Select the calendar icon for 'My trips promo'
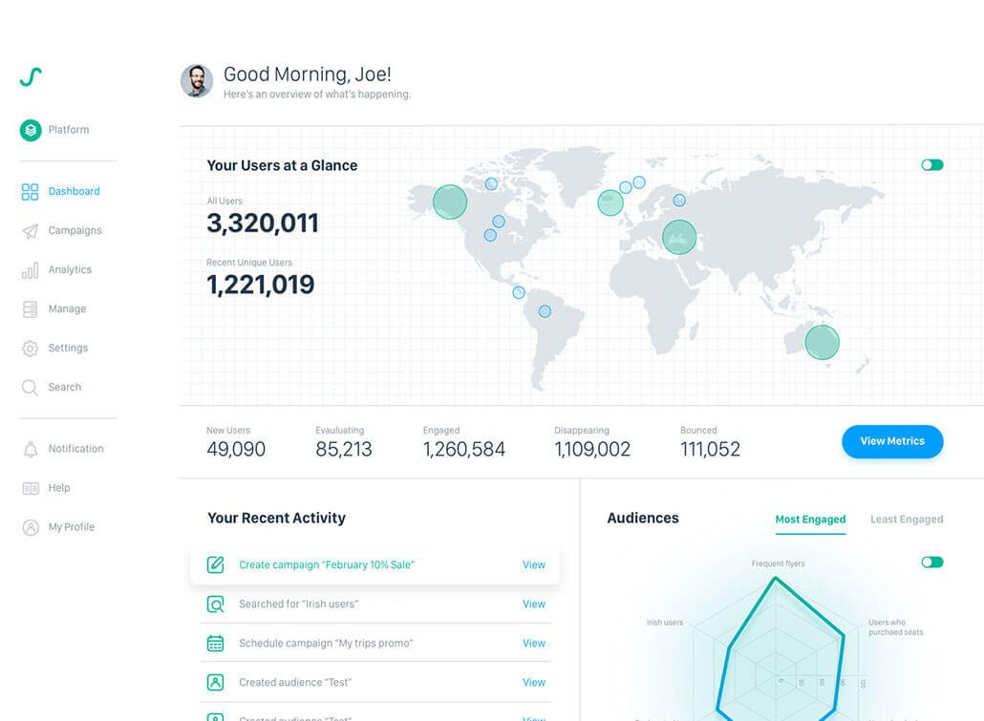The image size is (984, 721). click(x=216, y=643)
